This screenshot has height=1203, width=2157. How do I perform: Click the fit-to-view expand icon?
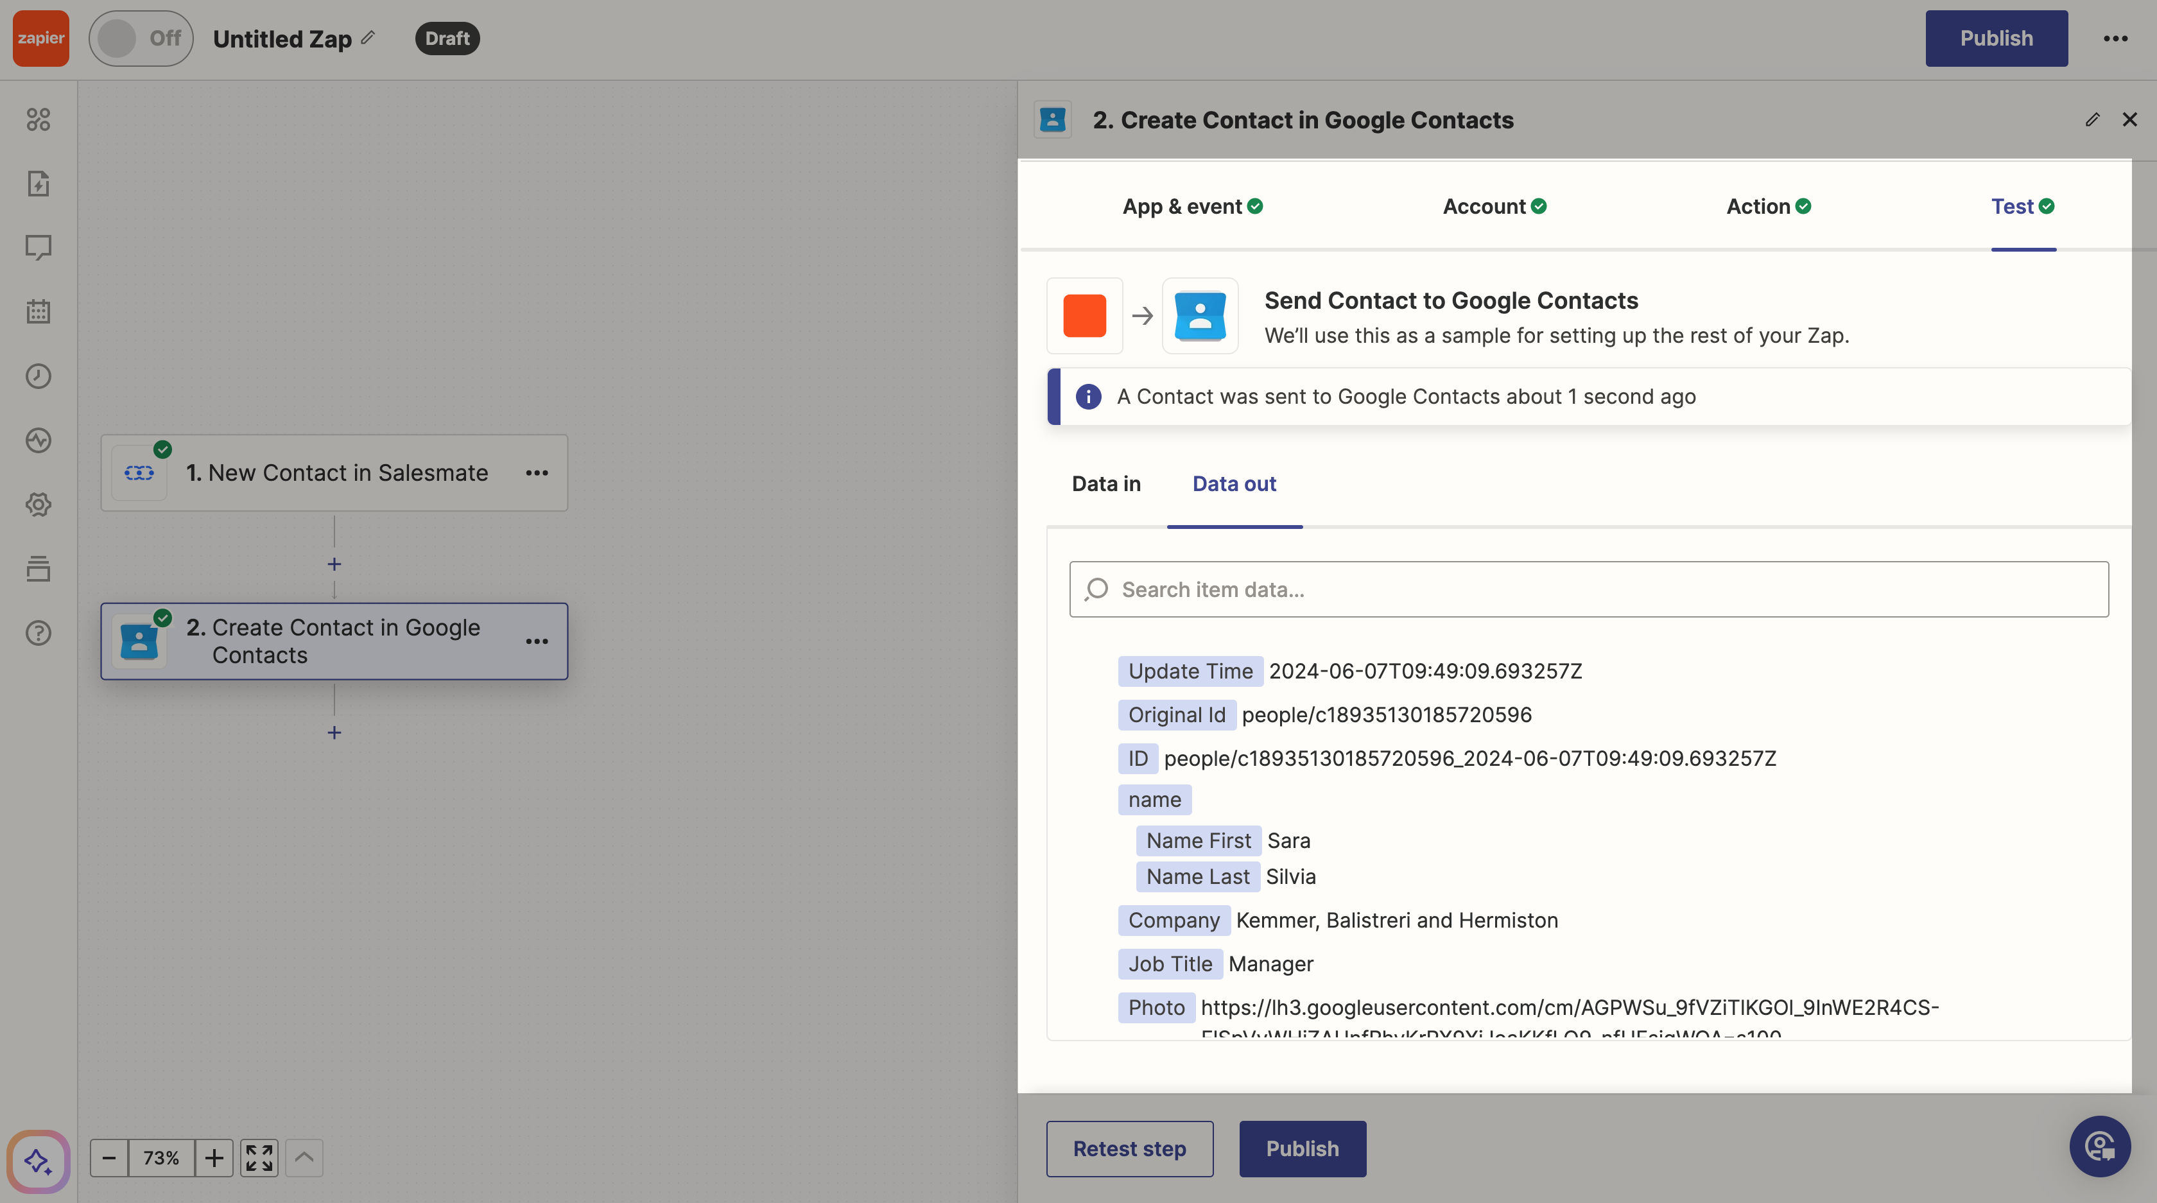(259, 1158)
